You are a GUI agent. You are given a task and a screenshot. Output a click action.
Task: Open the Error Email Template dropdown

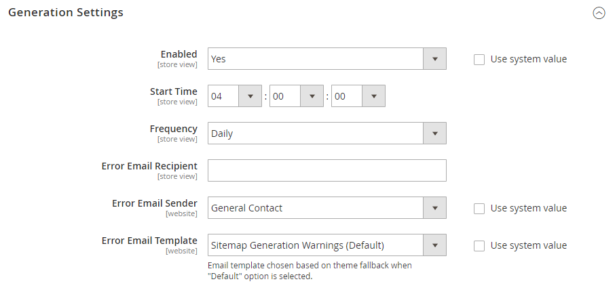(x=327, y=245)
